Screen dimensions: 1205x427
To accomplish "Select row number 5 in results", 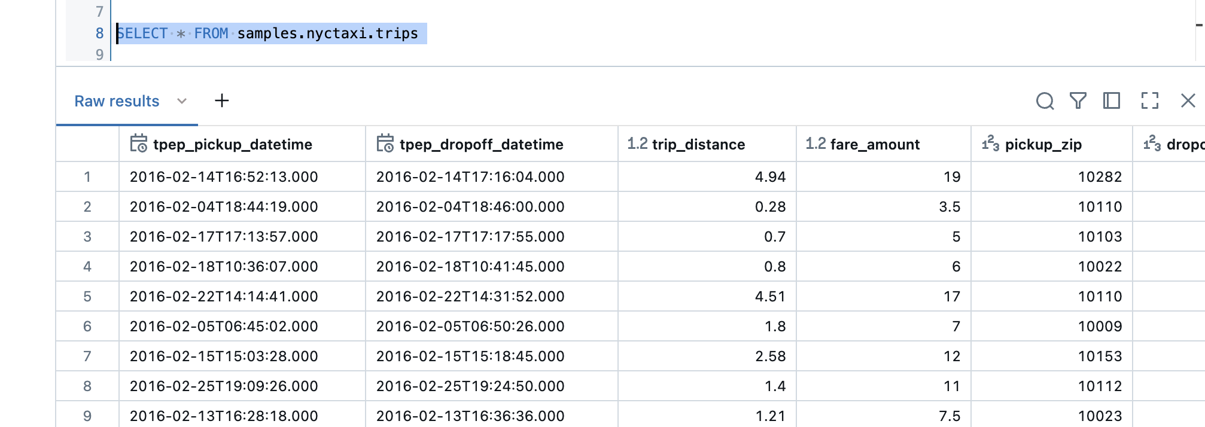I will (87, 297).
